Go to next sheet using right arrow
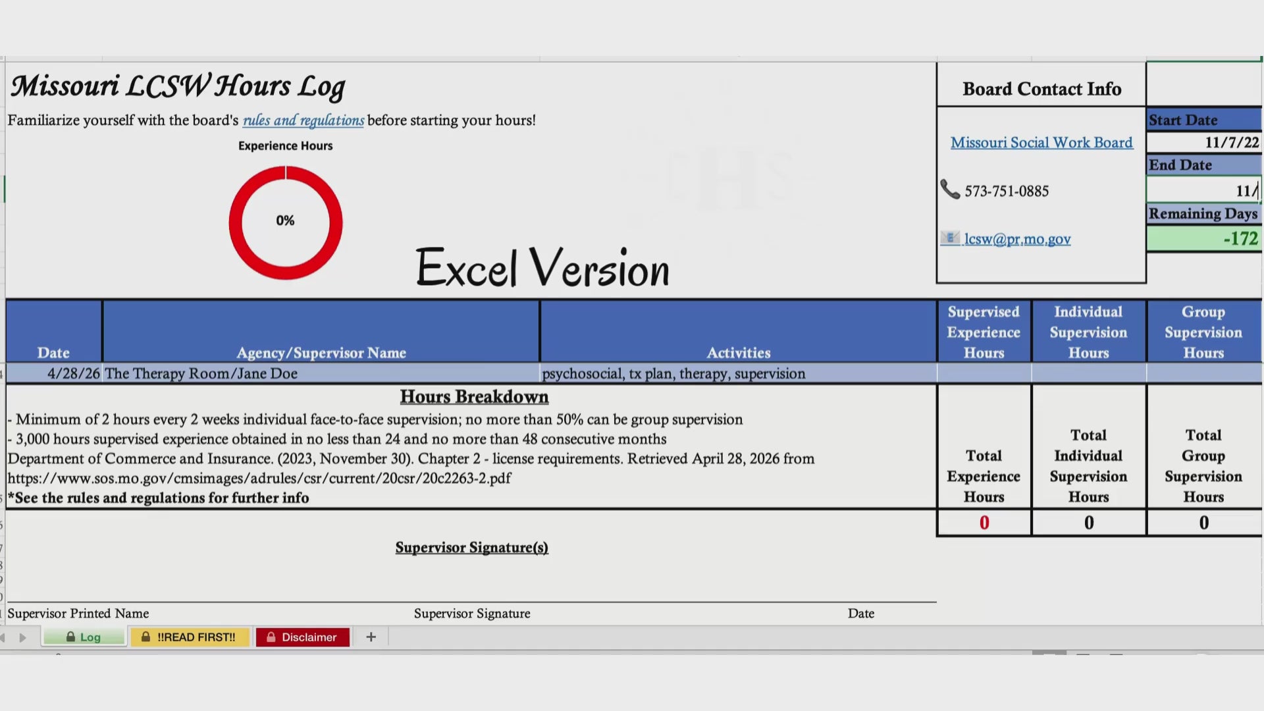The height and width of the screenshot is (711, 1264). pos(23,637)
